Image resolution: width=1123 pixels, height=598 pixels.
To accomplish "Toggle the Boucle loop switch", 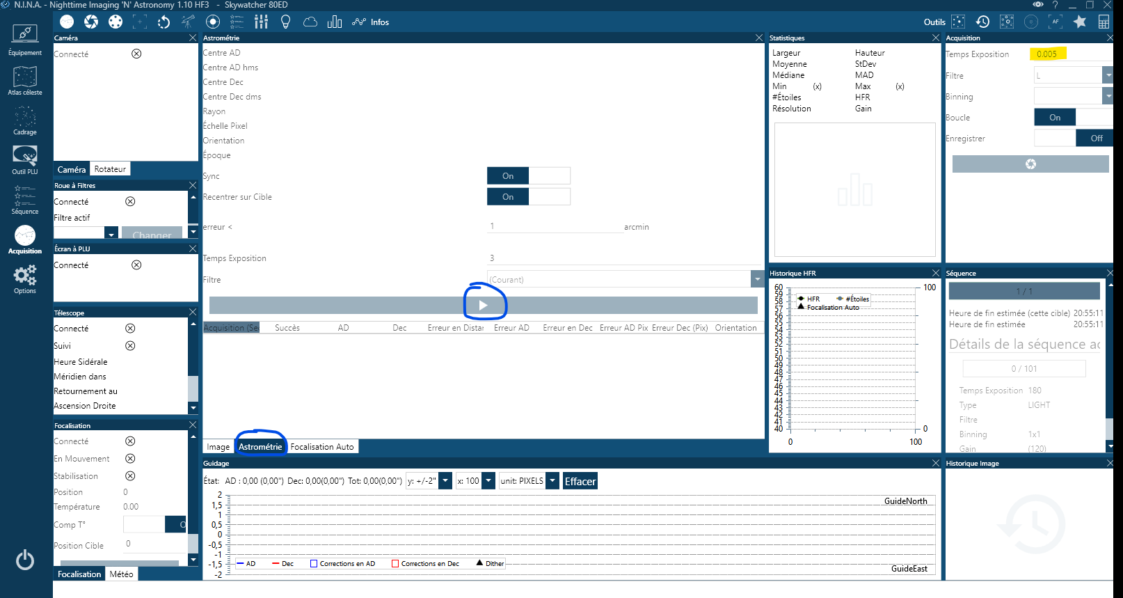I will coord(1075,117).
